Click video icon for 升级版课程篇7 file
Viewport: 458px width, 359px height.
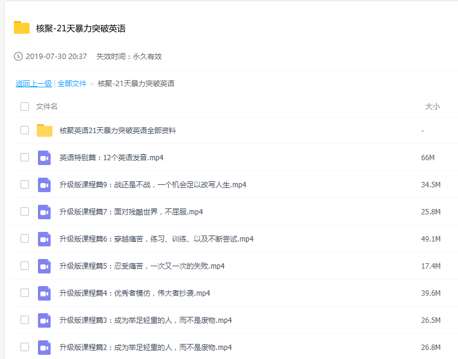tap(45, 212)
